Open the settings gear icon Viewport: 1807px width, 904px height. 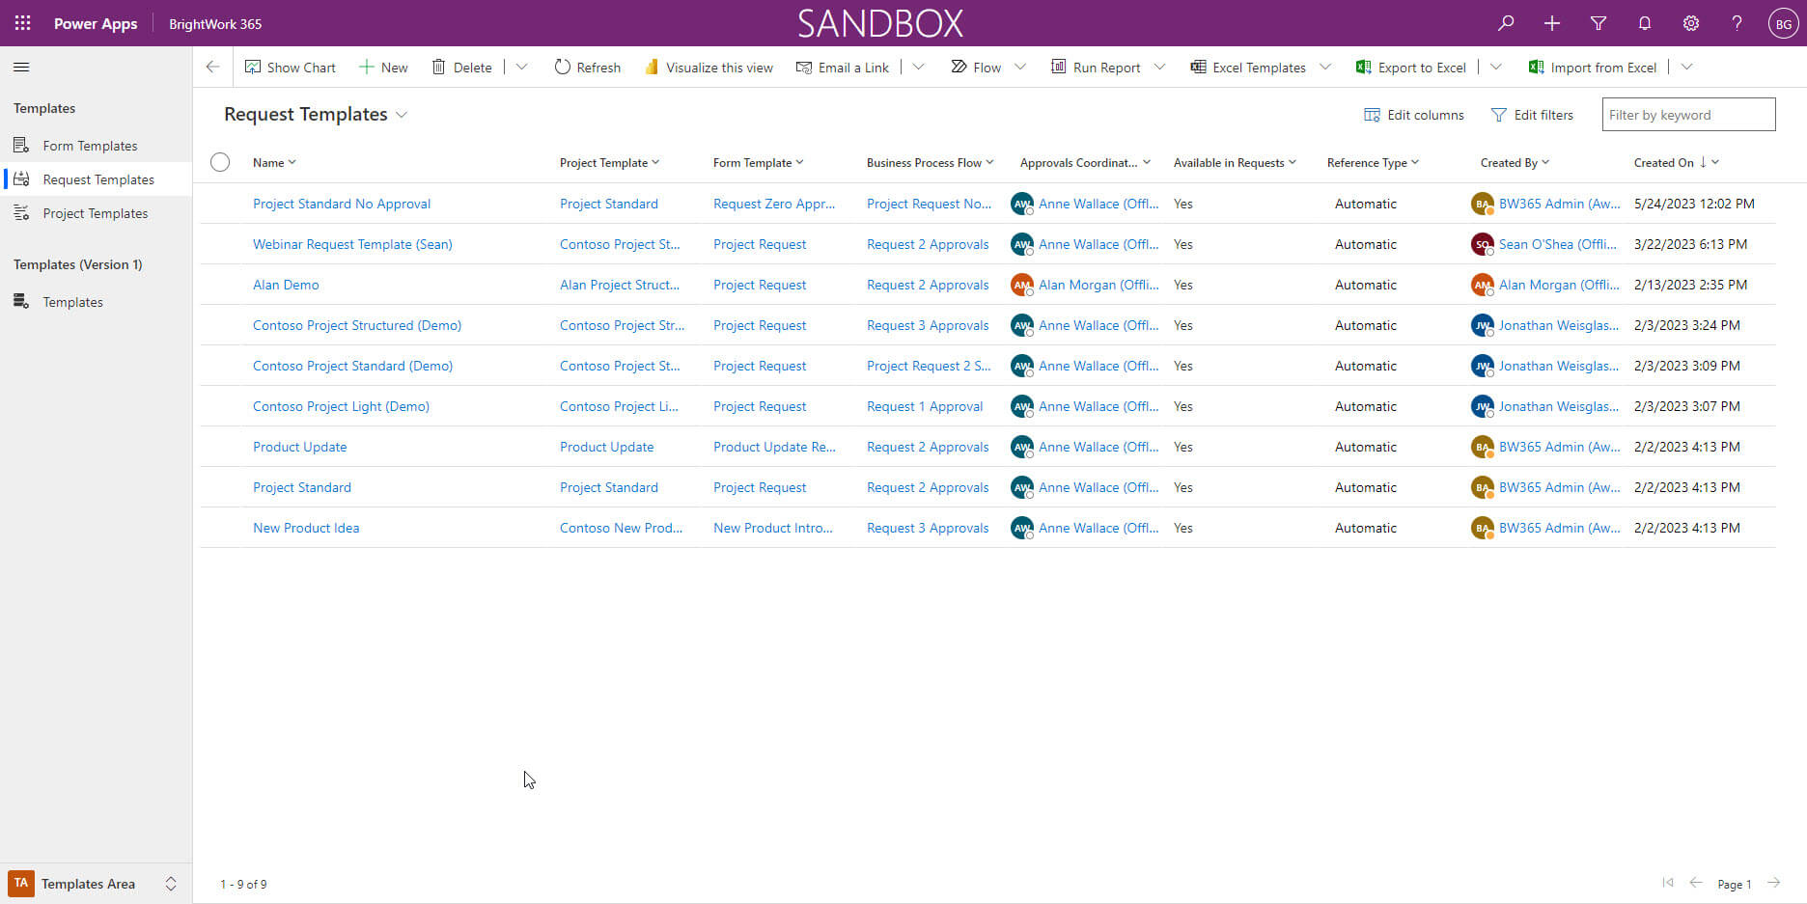tap(1690, 23)
